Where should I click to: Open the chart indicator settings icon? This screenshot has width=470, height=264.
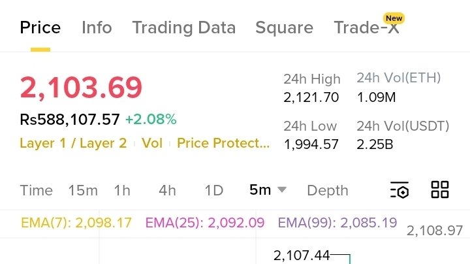point(399,190)
